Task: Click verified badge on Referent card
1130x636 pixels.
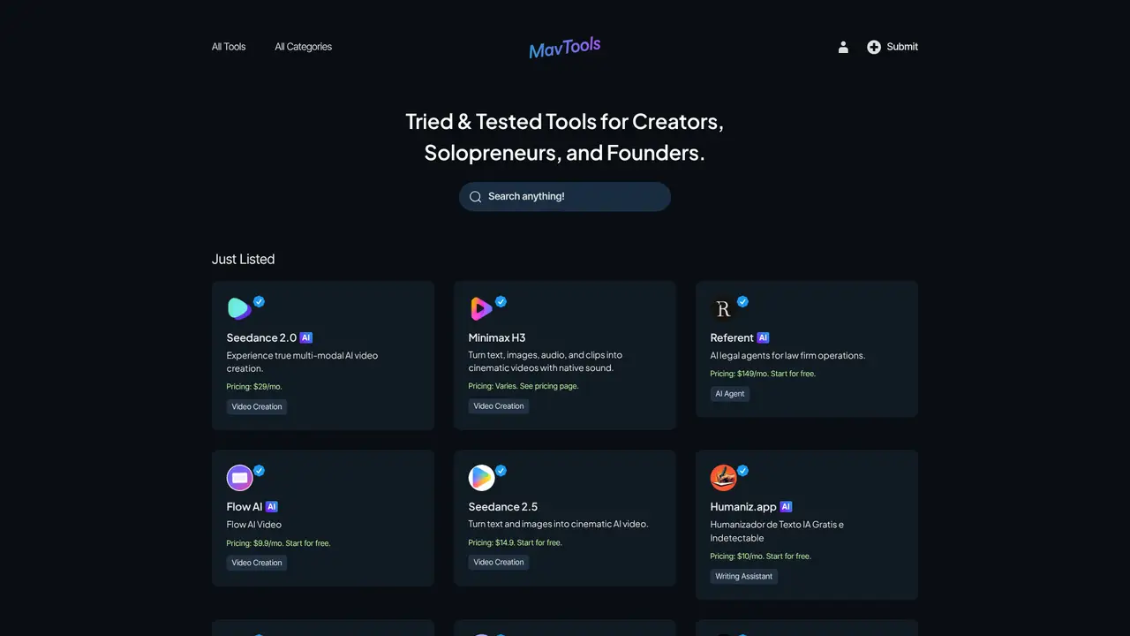Action: pyautogui.click(x=742, y=301)
